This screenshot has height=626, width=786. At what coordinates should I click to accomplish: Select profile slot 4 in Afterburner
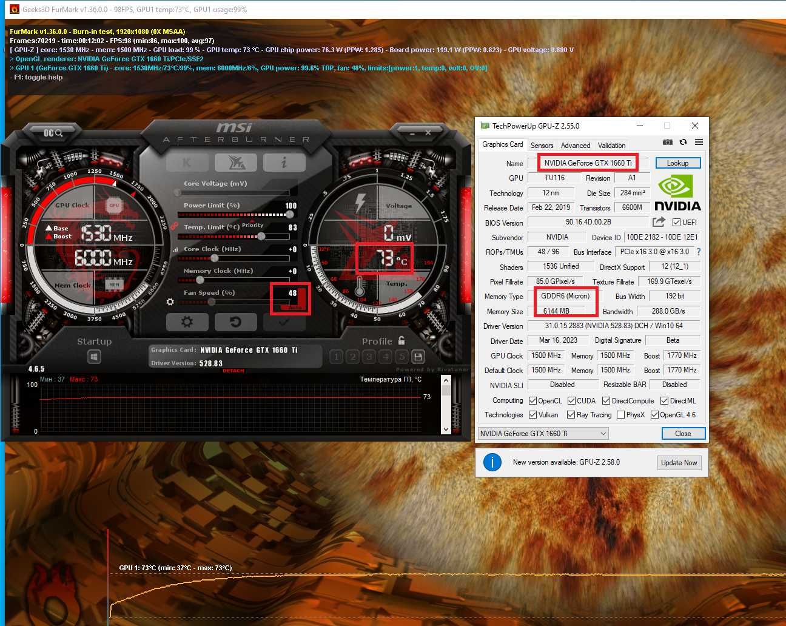385,357
